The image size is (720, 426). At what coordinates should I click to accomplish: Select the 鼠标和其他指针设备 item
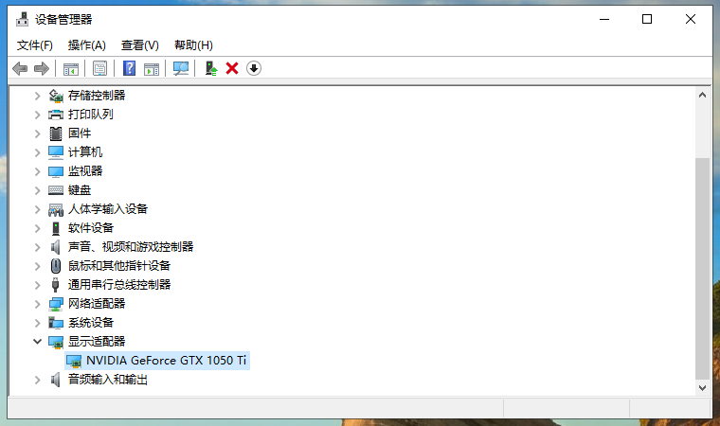(118, 266)
